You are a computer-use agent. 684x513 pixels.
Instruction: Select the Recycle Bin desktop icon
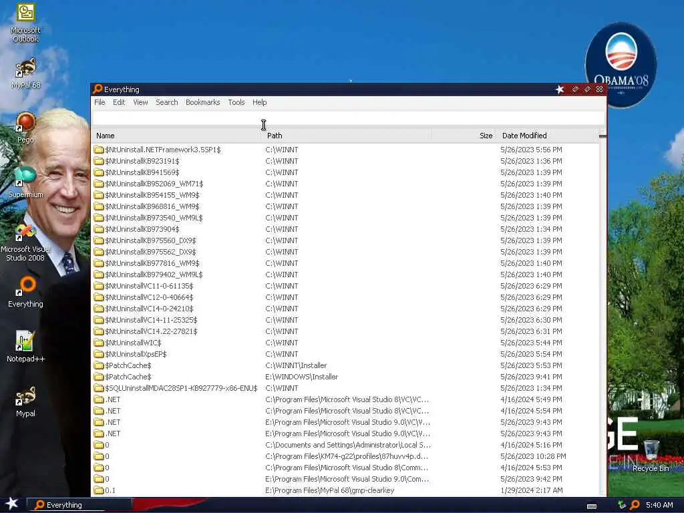pos(651,456)
